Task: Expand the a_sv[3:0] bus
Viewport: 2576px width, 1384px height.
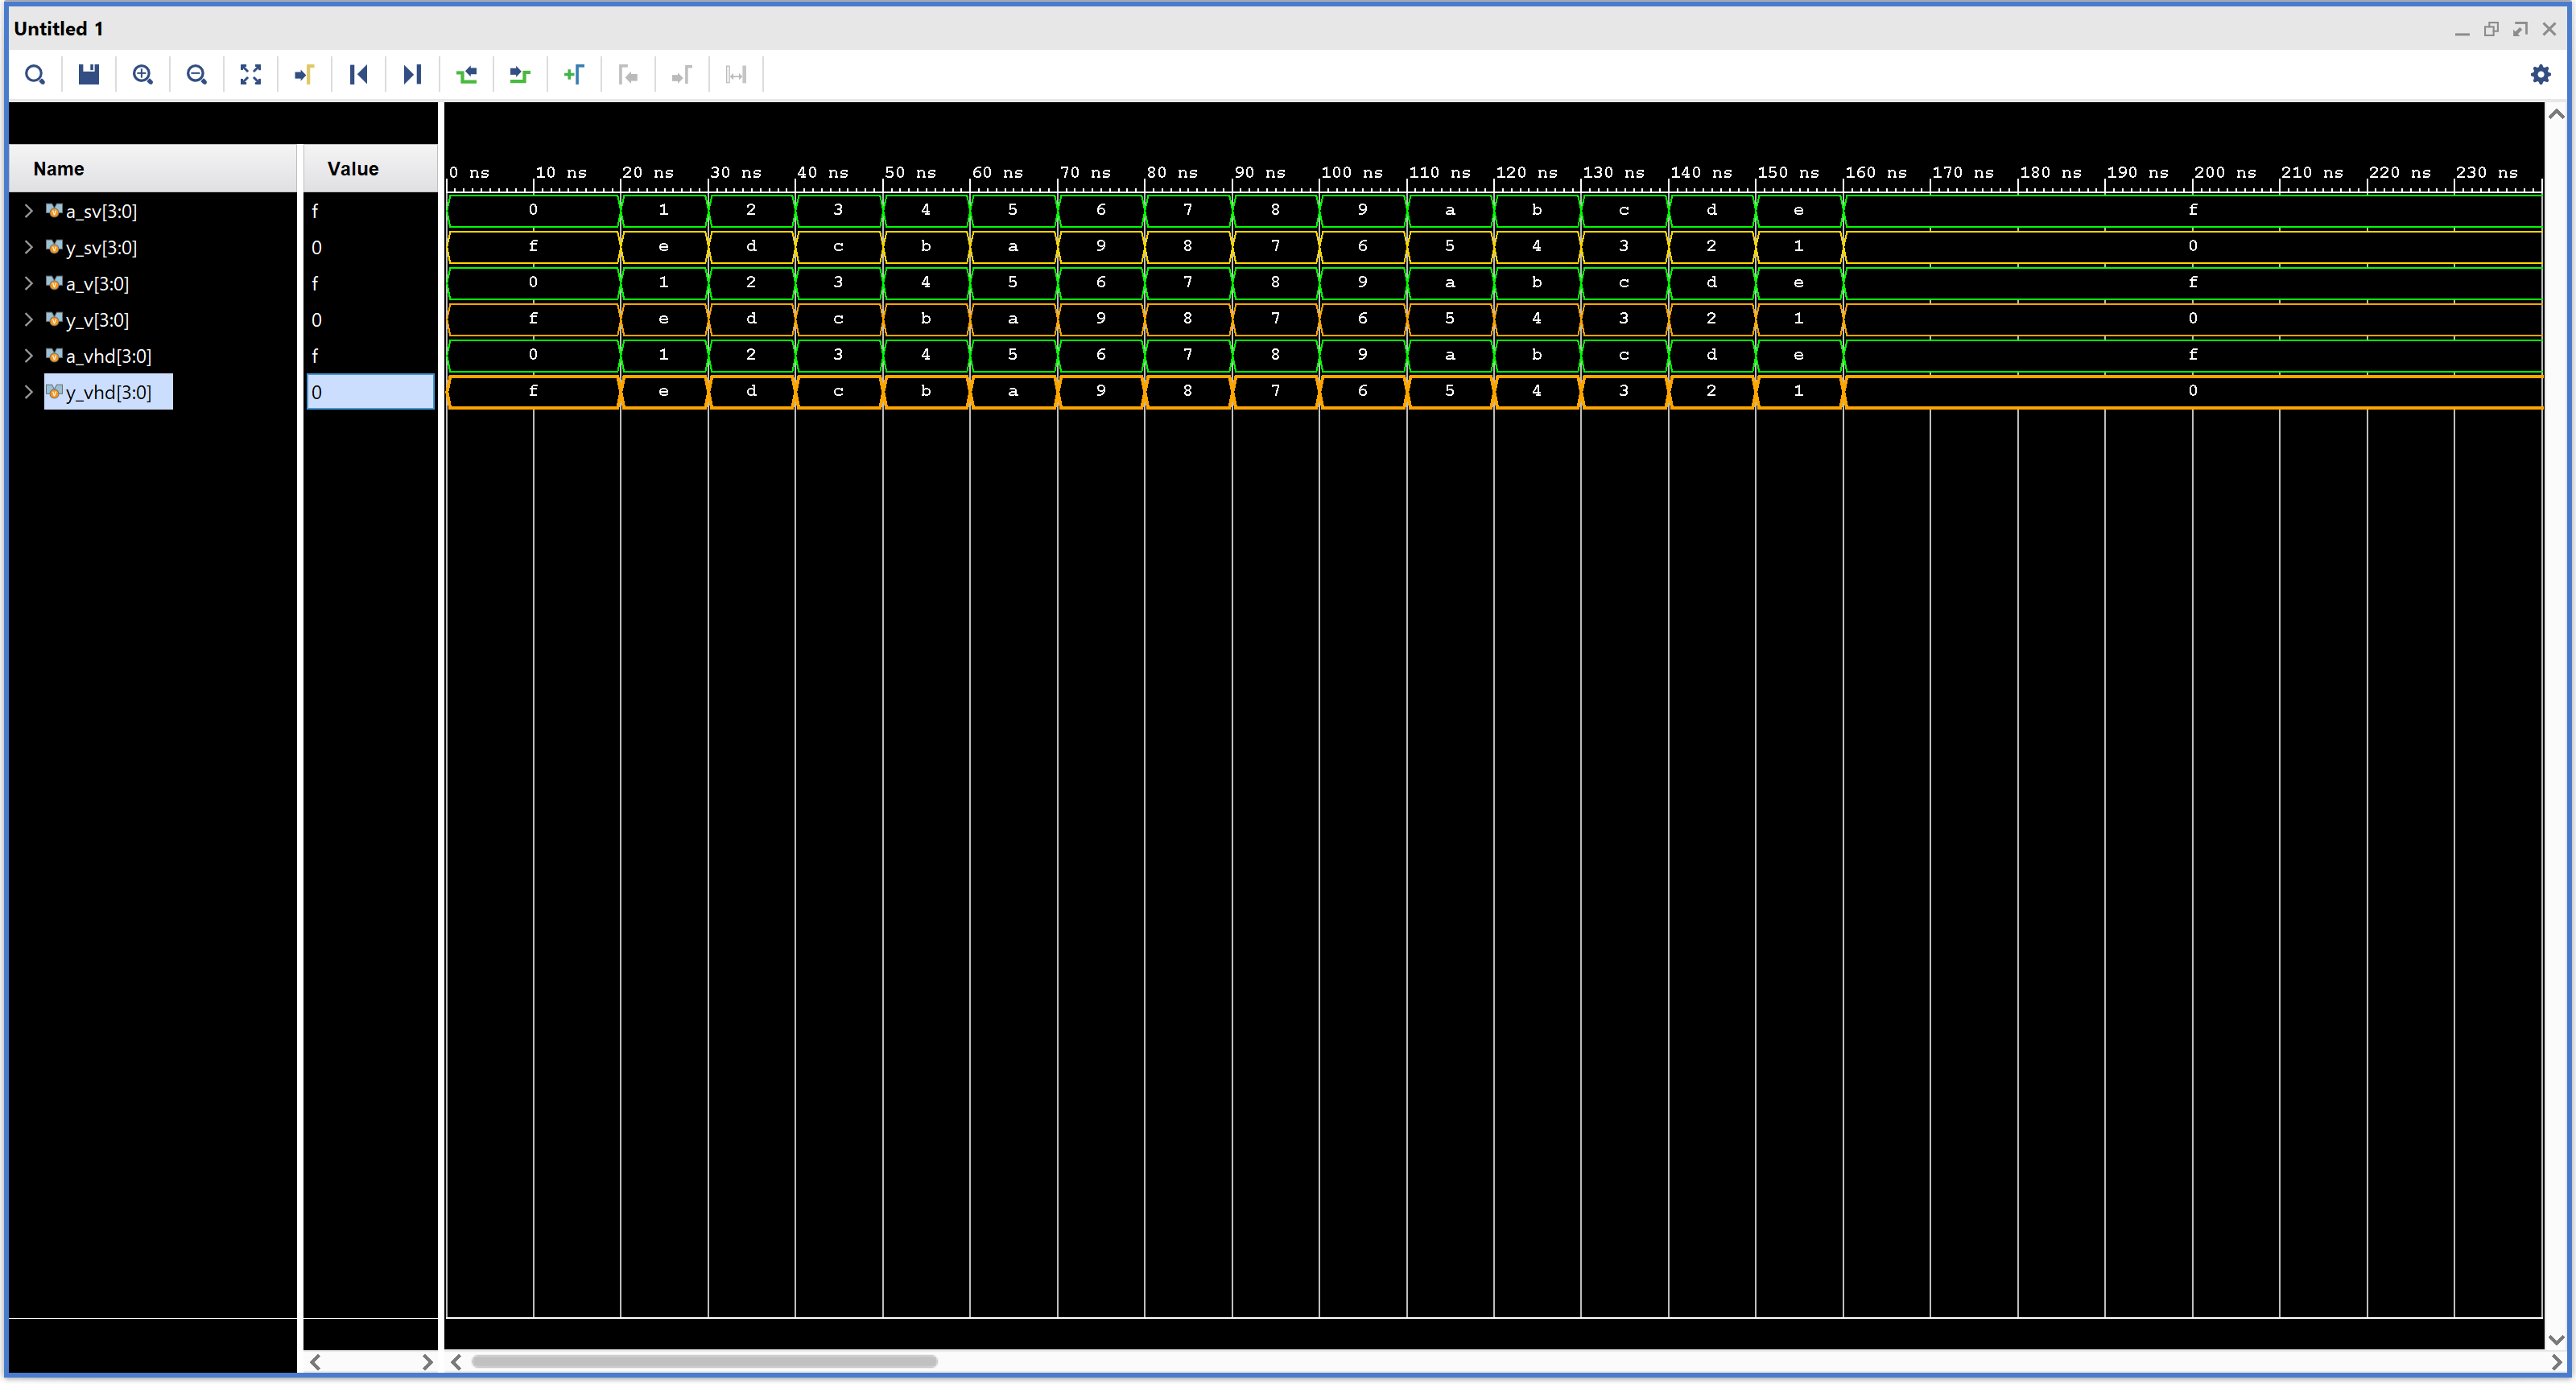Action: point(29,211)
